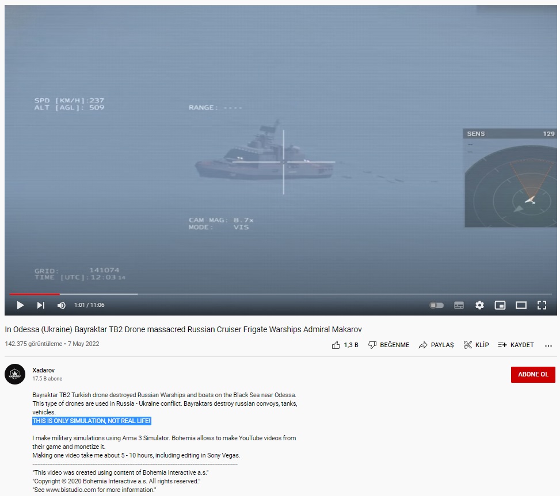Open the Xadarov channel name link

click(x=44, y=370)
